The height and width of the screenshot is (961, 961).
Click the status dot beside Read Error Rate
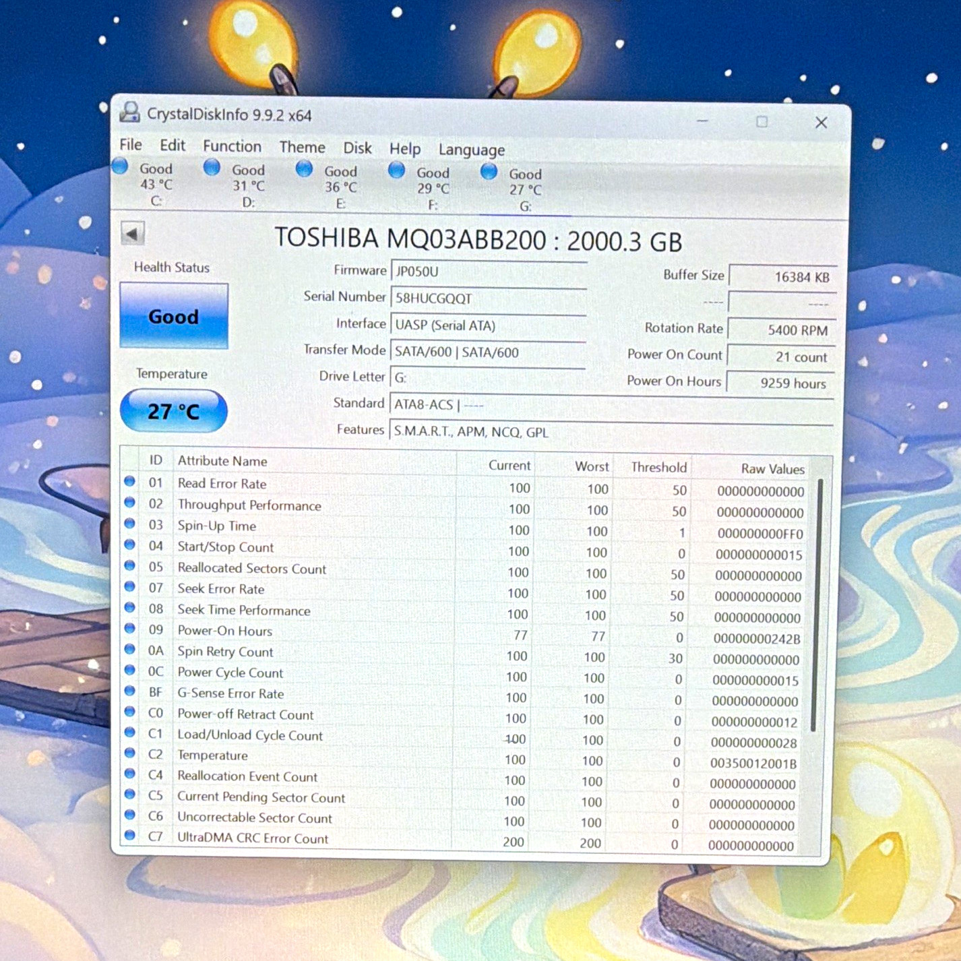point(129,482)
